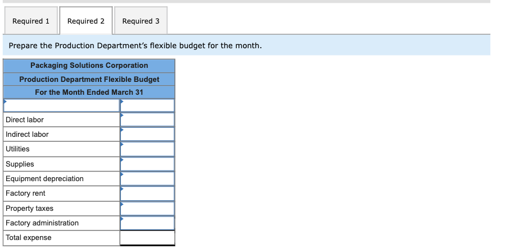Click the Utilities amount field
Screen dimensions: 506x249
(x=147, y=149)
